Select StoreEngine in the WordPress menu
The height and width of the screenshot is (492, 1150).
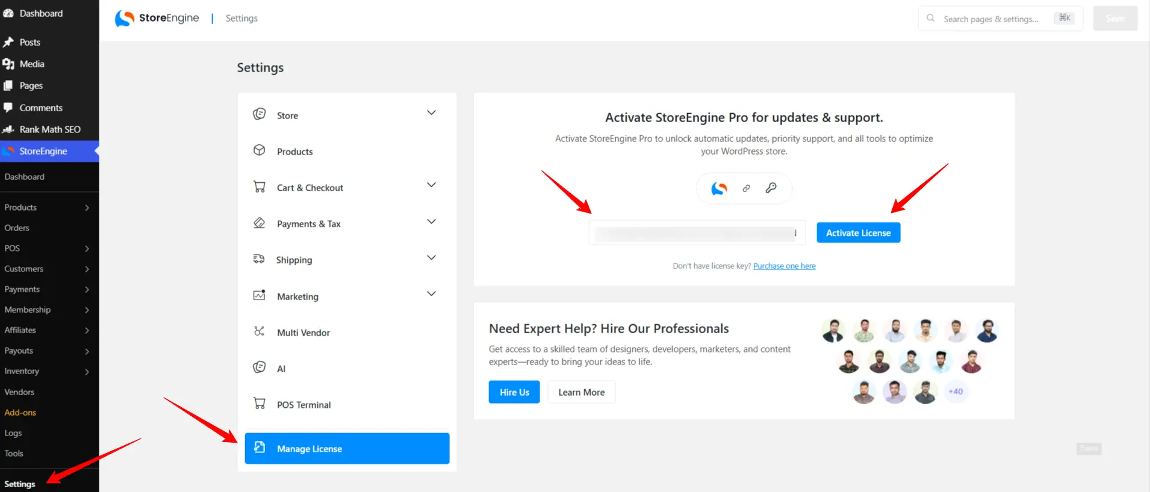(49, 151)
